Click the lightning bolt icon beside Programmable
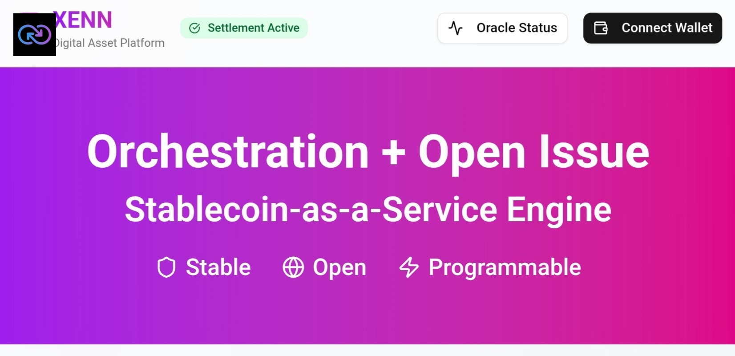 pyautogui.click(x=409, y=267)
